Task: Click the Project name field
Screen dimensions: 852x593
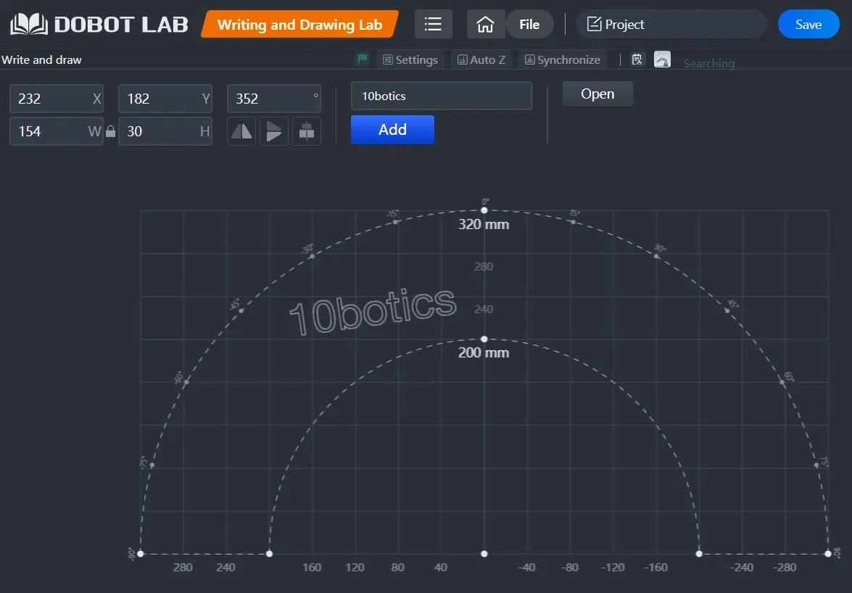Action: [671, 24]
